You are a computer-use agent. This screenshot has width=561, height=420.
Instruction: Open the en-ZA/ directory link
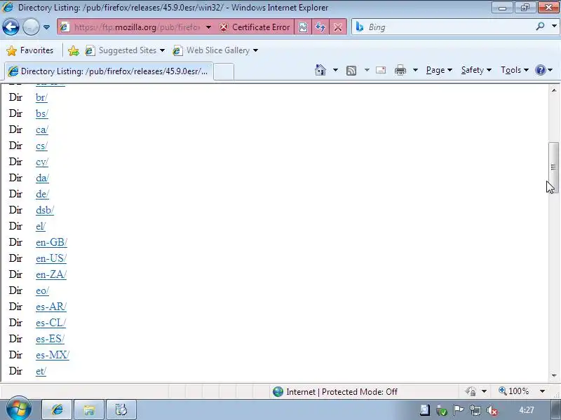(51, 274)
